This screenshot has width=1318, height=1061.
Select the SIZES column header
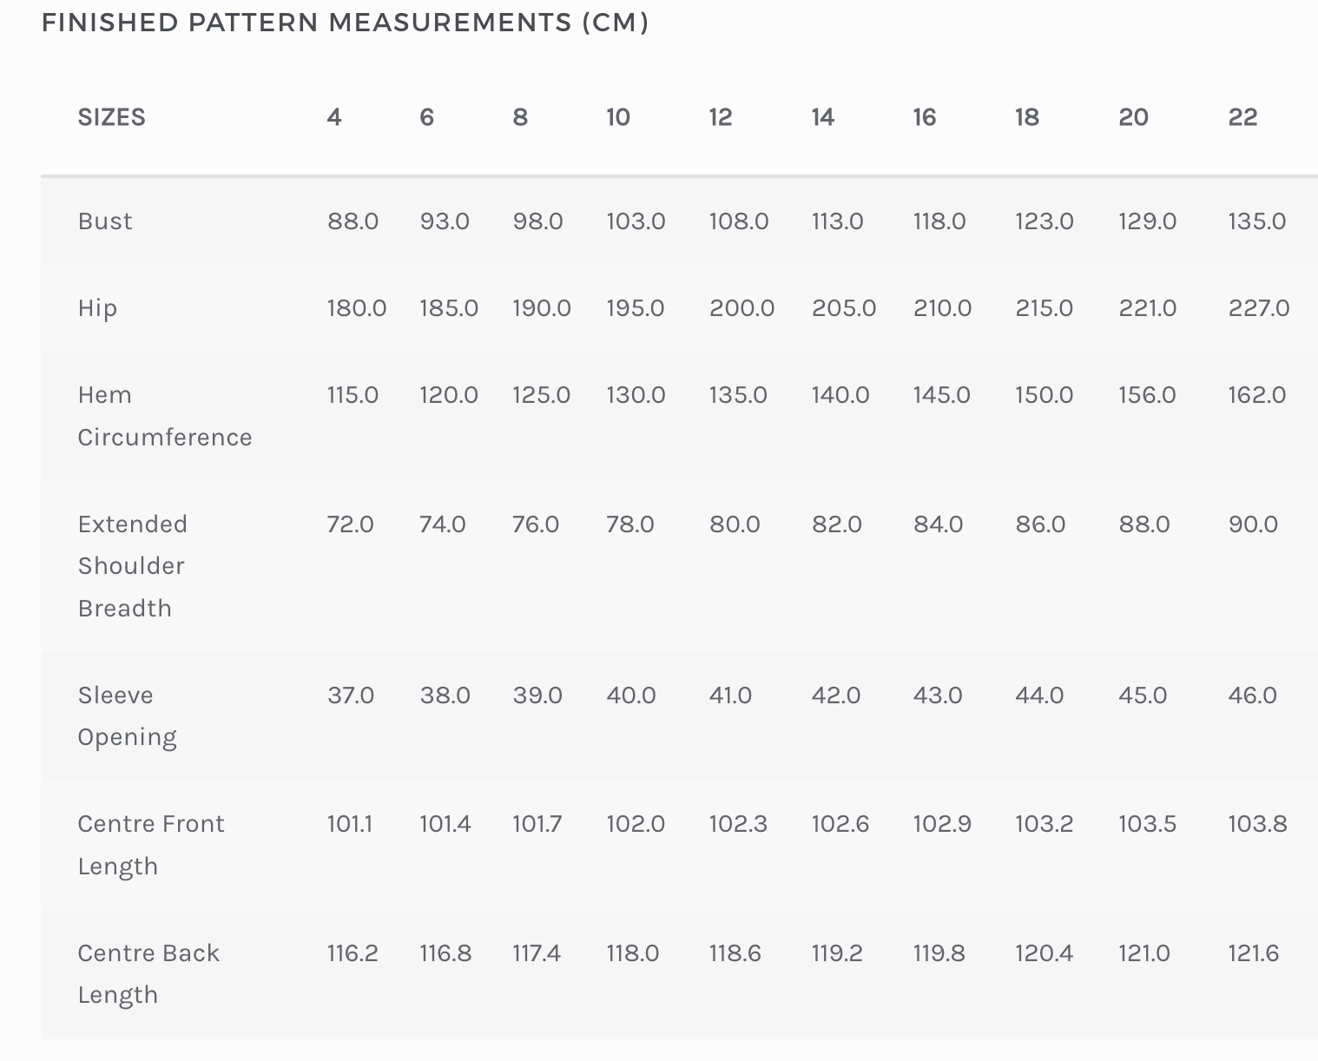tap(111, 117)
